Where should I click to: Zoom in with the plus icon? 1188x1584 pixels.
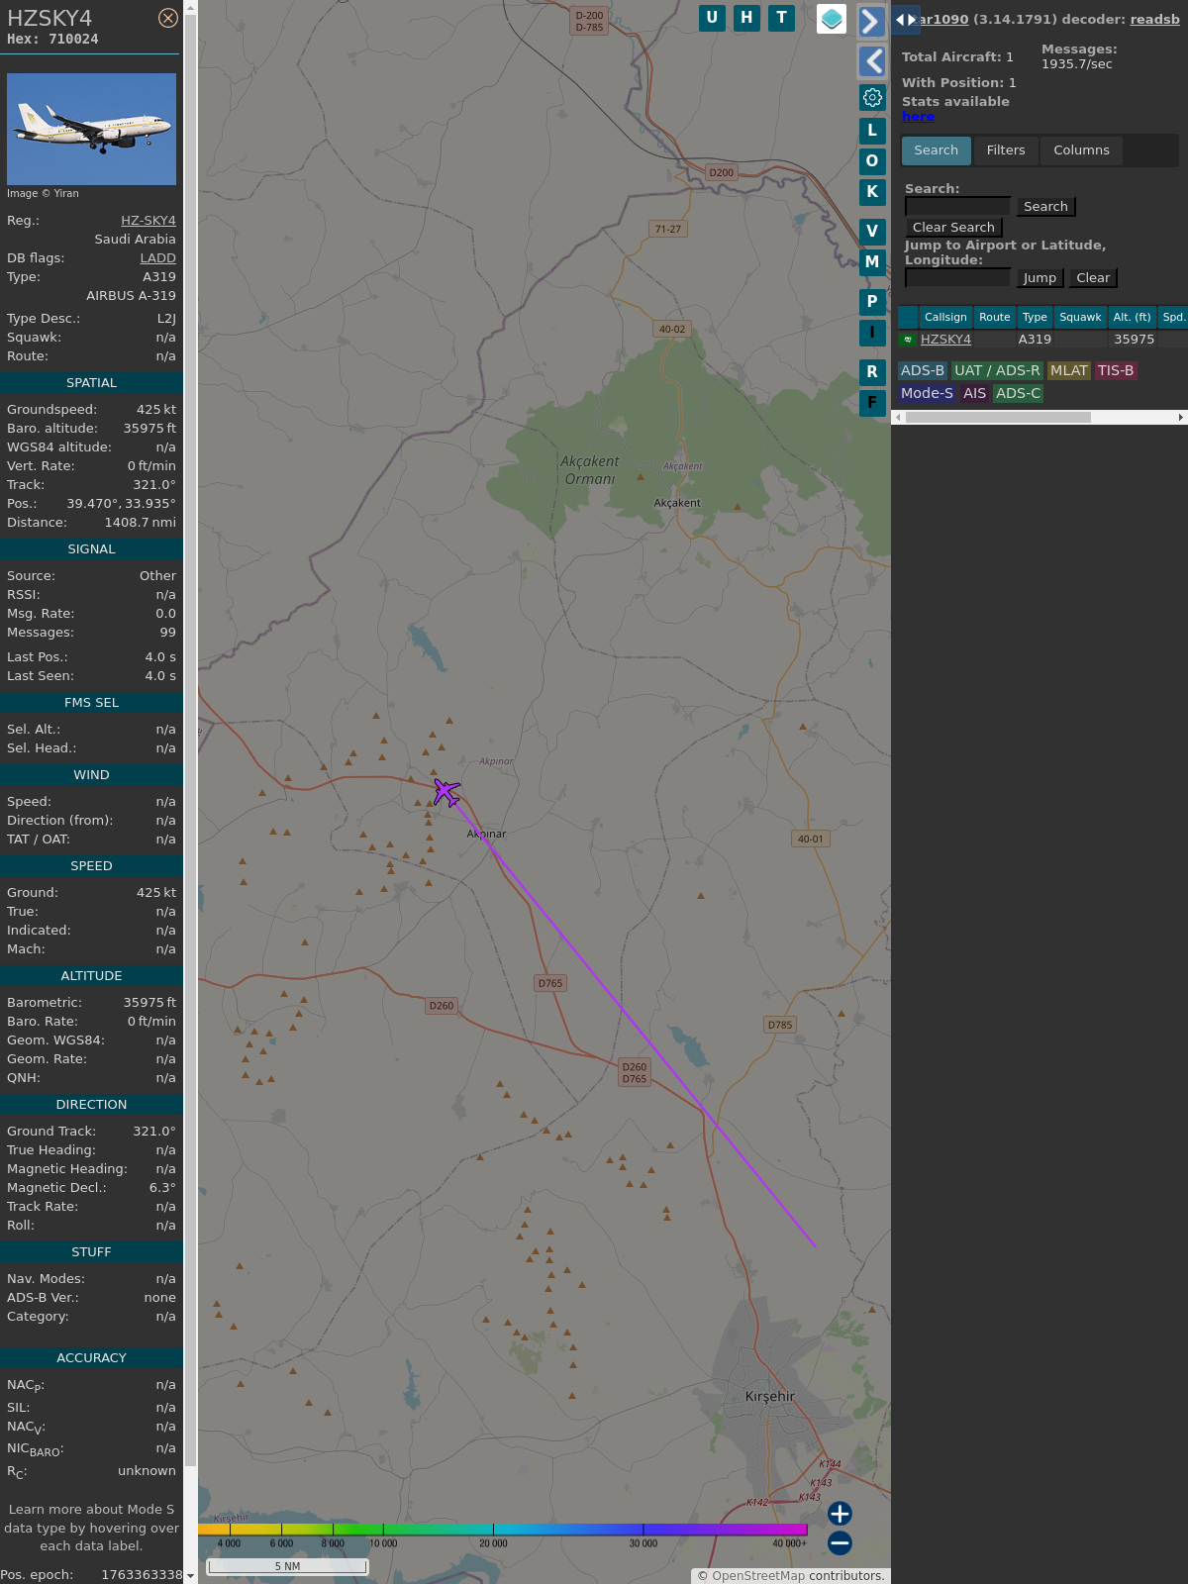point(840,1513)
